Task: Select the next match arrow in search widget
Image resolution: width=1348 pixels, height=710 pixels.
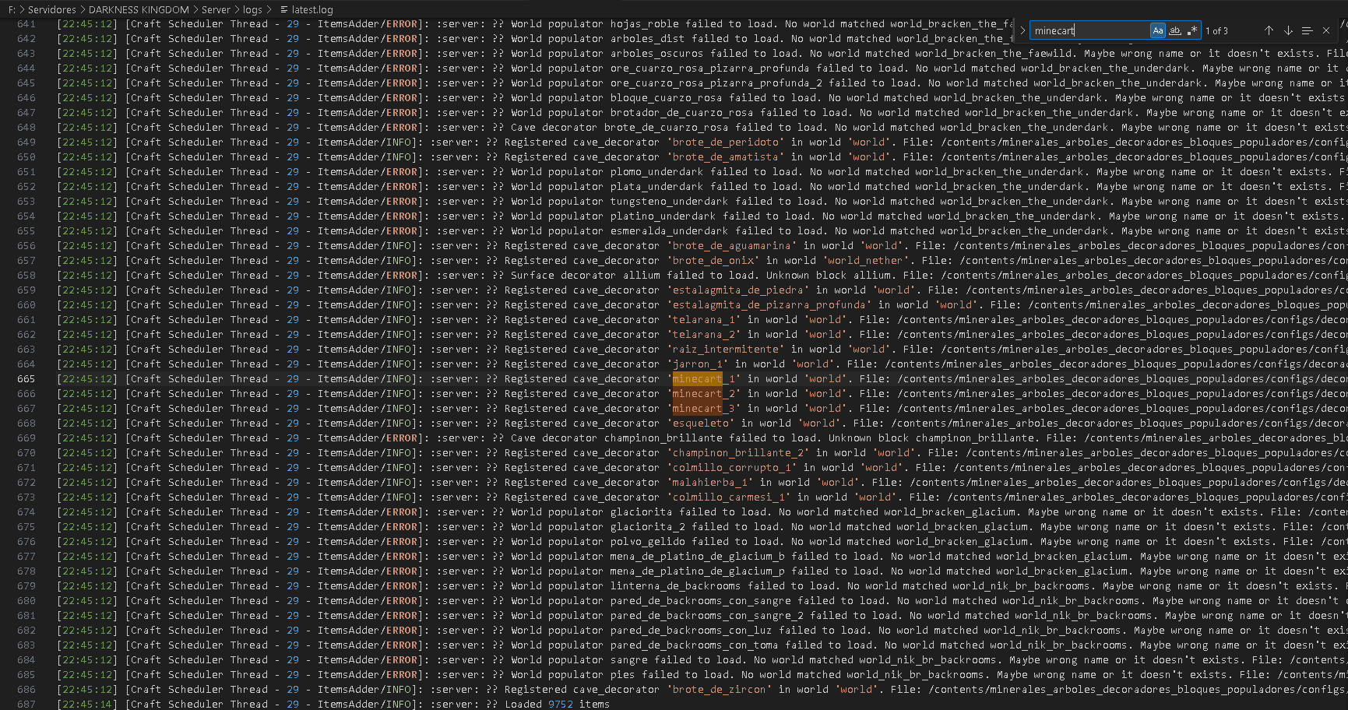Action: click(x=1288, y=30)
